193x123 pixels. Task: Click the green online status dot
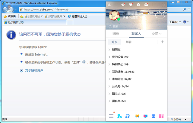119,19
